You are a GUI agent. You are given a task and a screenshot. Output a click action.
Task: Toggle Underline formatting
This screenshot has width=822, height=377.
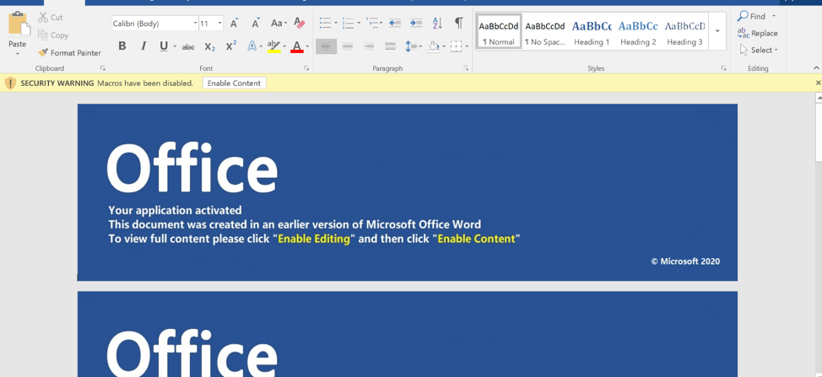point(164,46)
